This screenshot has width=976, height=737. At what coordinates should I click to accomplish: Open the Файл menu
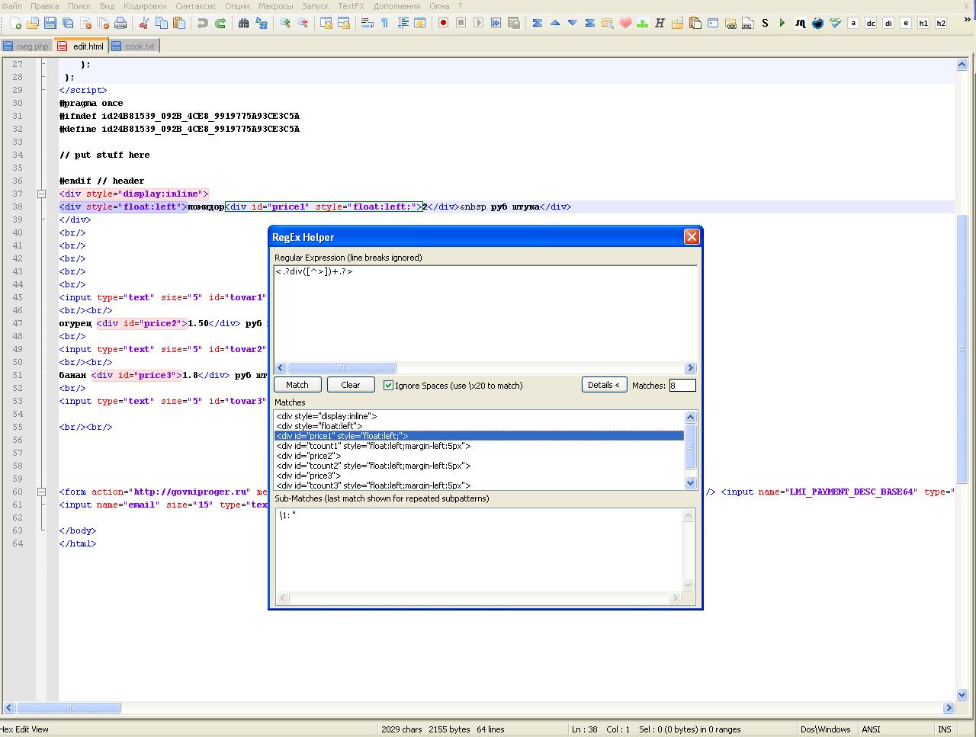(11, 6)
